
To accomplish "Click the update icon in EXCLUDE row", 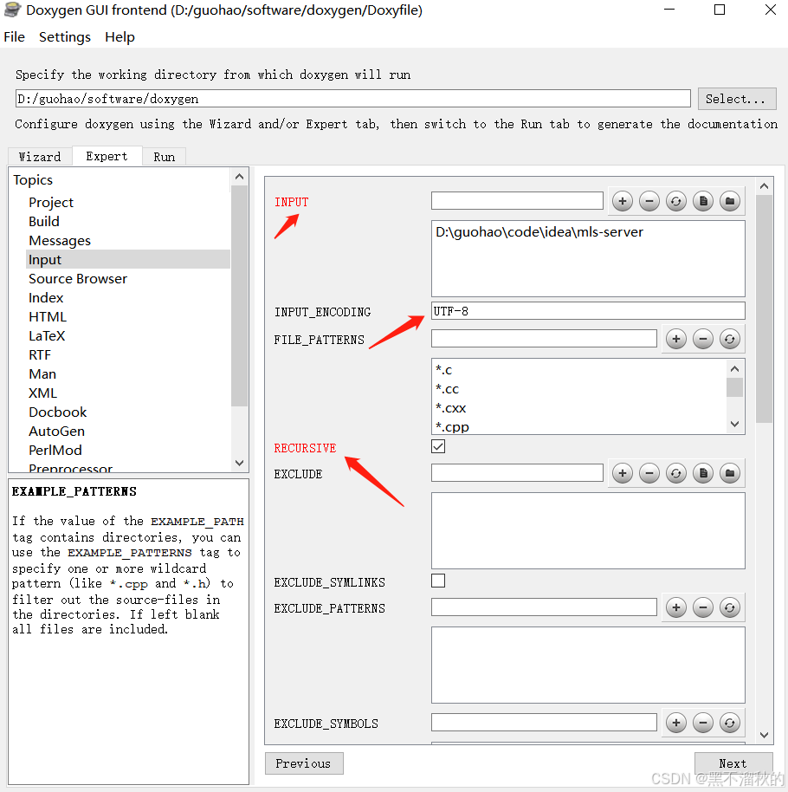I will (x=676, y=473).
